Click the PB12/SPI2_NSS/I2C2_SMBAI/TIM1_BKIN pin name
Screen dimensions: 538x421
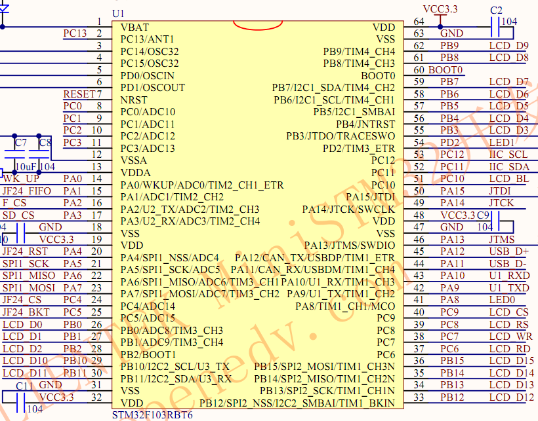(297, 403)
